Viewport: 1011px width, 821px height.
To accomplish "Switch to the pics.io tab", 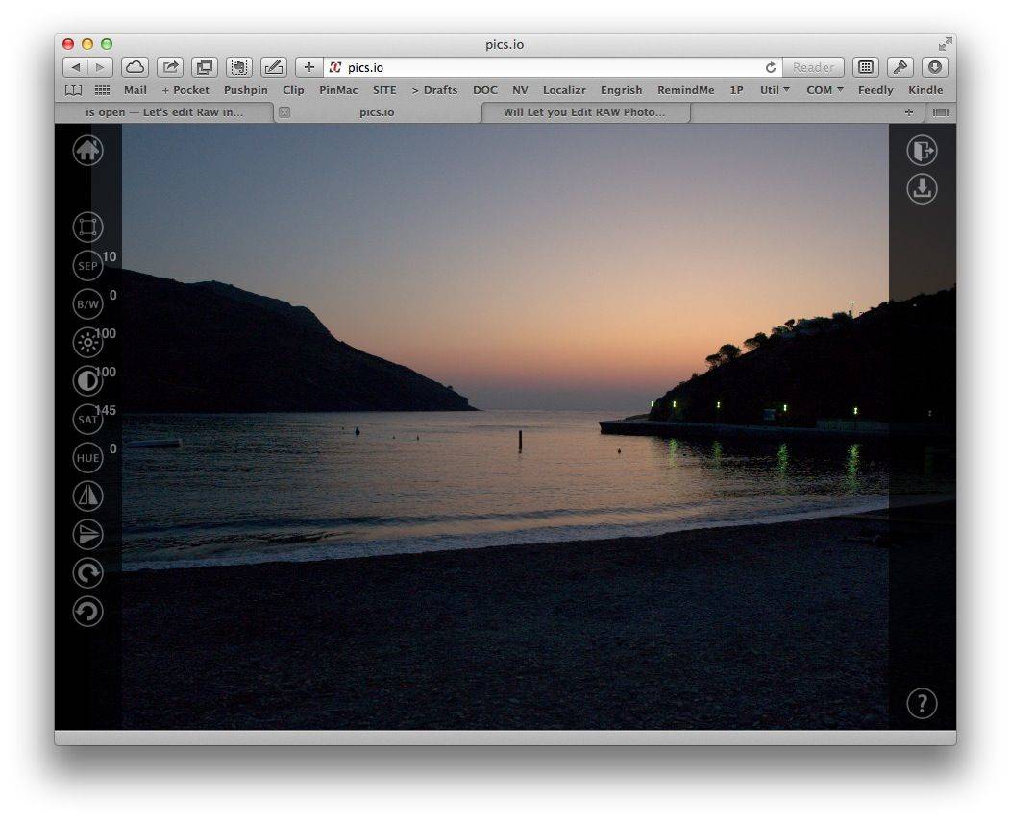I will tap(377, 112).
